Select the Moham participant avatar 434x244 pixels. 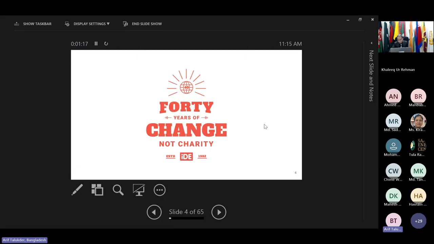(x=393, y=146)
